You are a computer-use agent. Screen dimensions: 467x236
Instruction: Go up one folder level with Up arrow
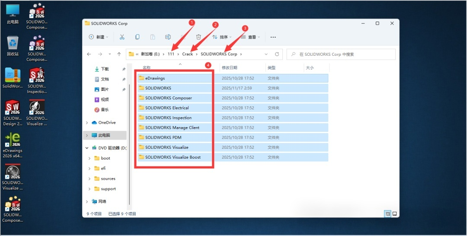click(119, 54)
